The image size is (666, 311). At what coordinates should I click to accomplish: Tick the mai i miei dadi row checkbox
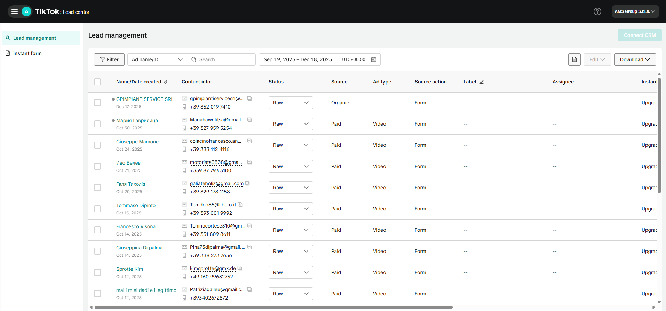pyautogui.click(x=97, y=294)
